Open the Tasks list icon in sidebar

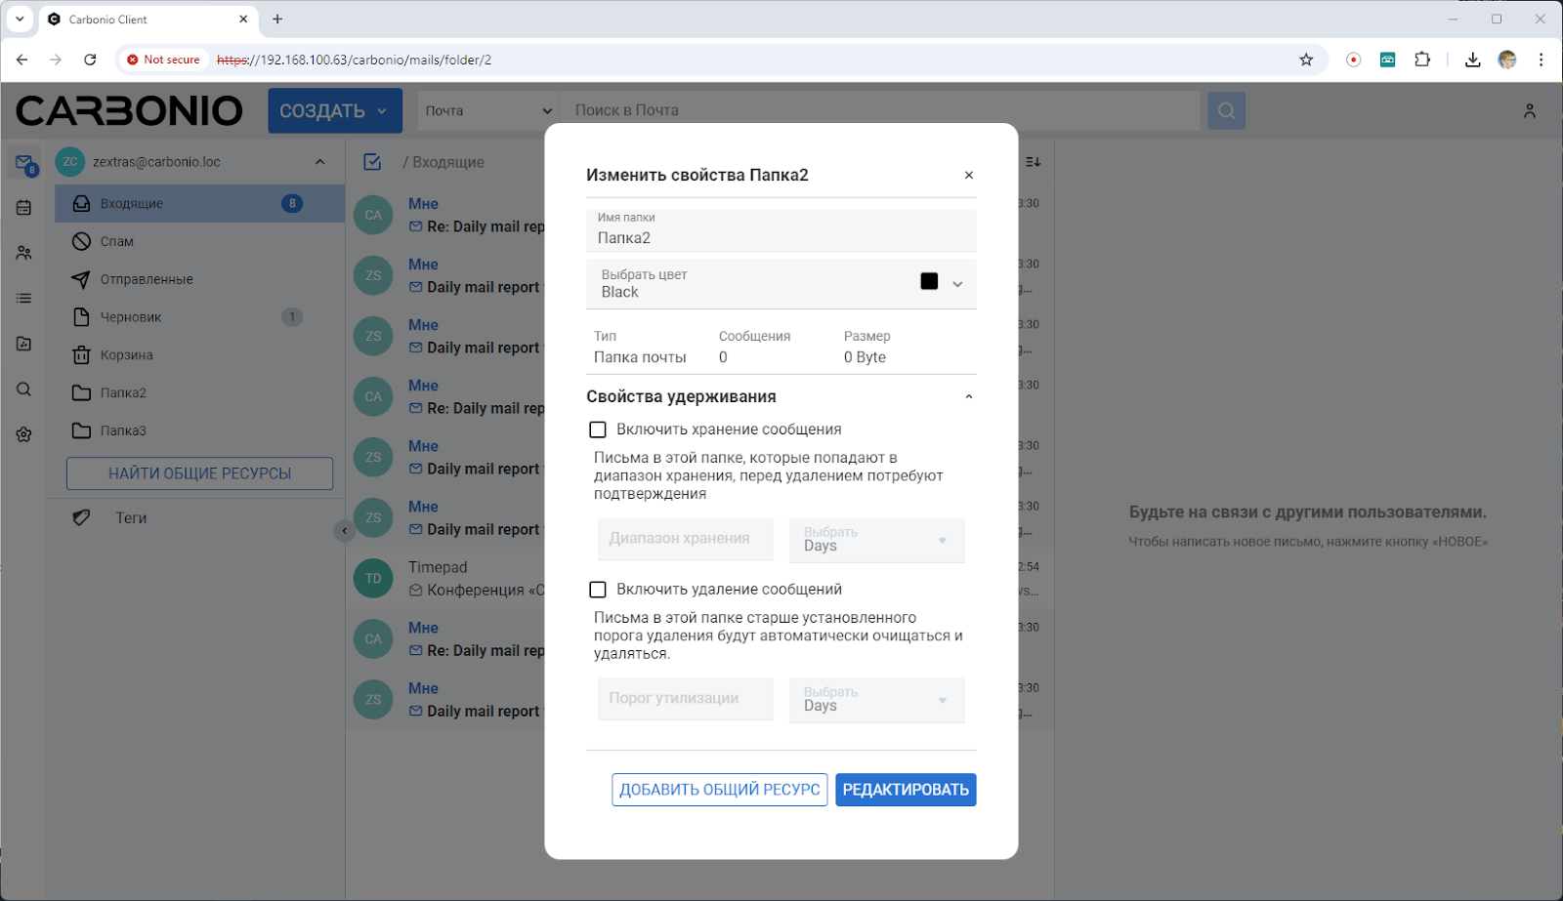click(24, 298)
